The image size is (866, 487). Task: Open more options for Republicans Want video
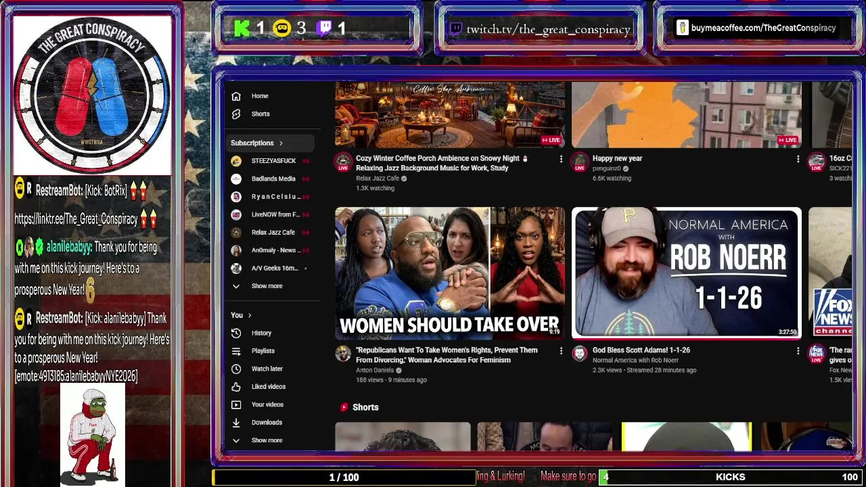tap(560, 350)
